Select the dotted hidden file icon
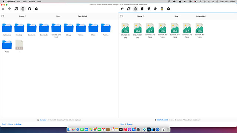Viewport: 237px width, 133px height. click(x=19, y=45)
